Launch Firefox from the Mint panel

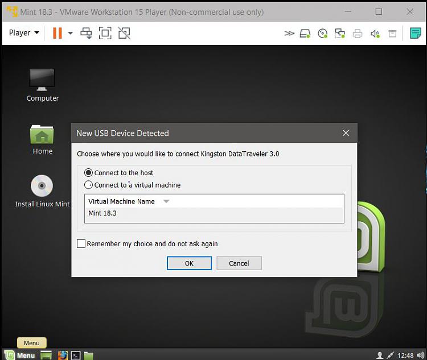coord(63,355)
